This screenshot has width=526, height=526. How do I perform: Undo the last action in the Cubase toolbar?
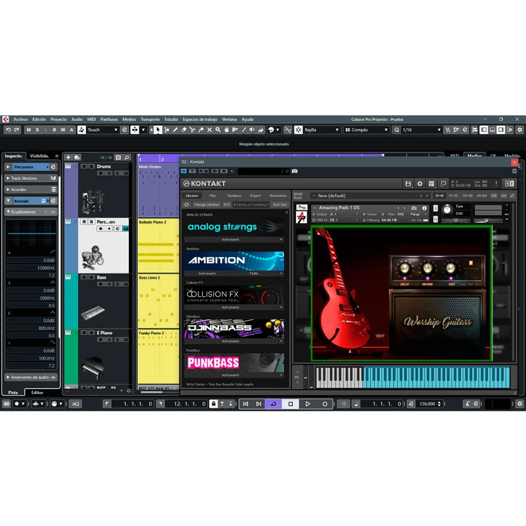[x=8, y=130]
